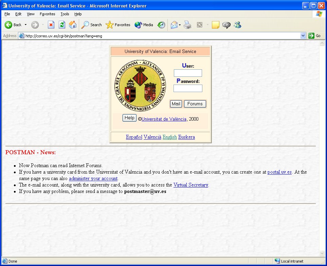Follow the Virtual Secretary link

(191, 185)
